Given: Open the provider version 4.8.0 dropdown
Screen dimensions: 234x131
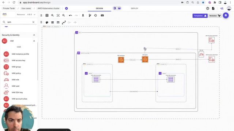Looking at the screenshot, I should [x=31, y=15].
